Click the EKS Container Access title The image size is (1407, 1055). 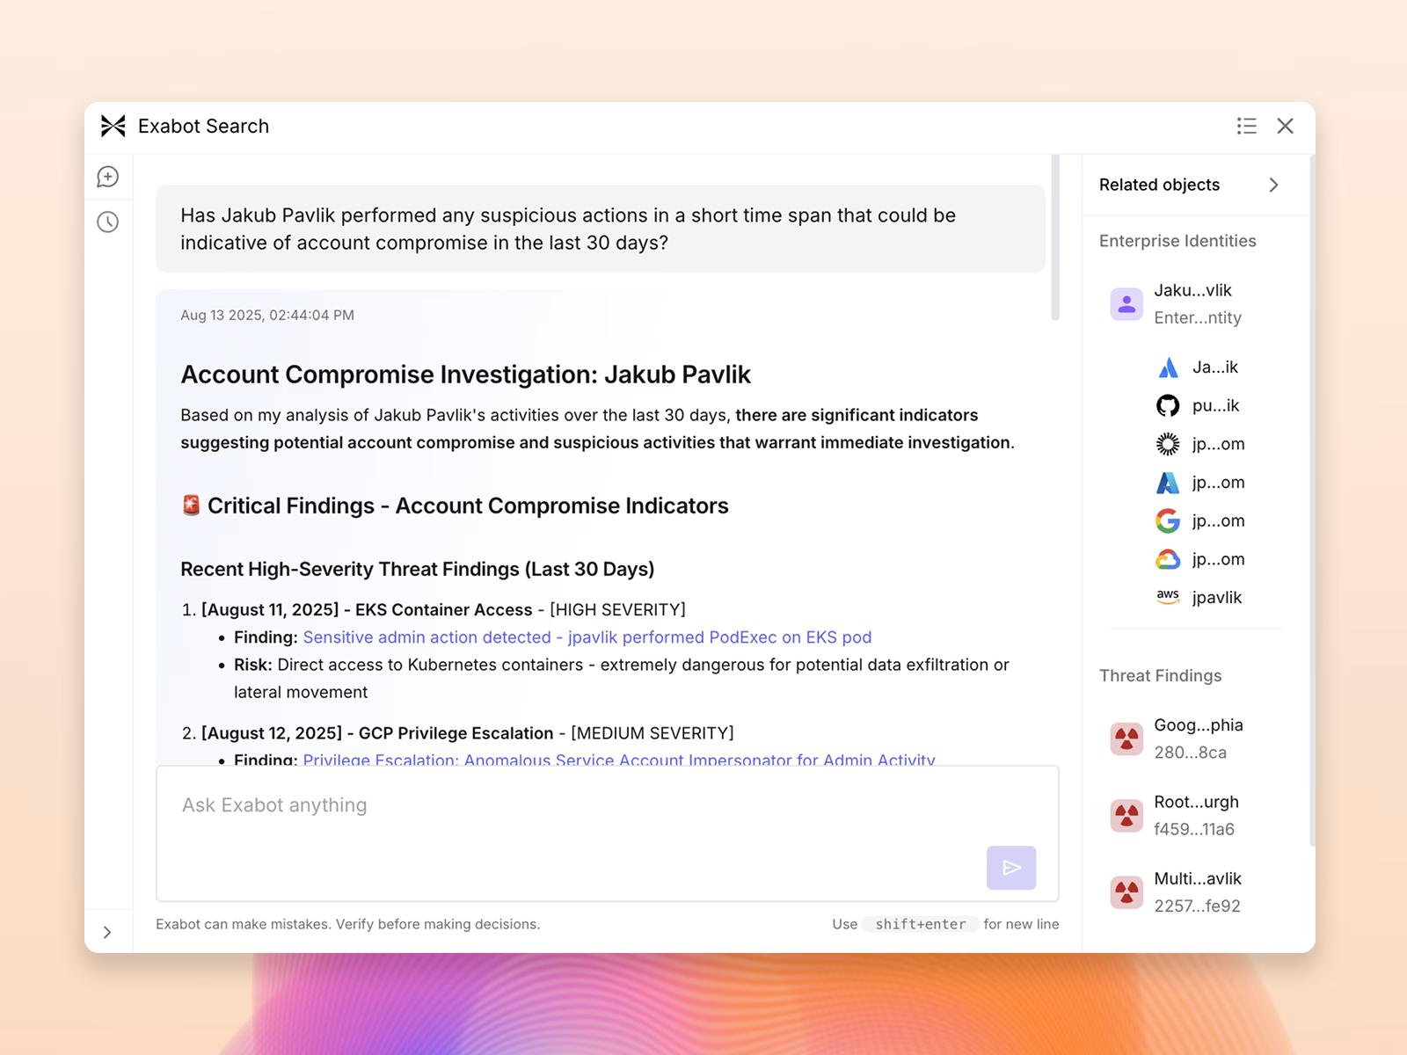click(x=443, y=610)
